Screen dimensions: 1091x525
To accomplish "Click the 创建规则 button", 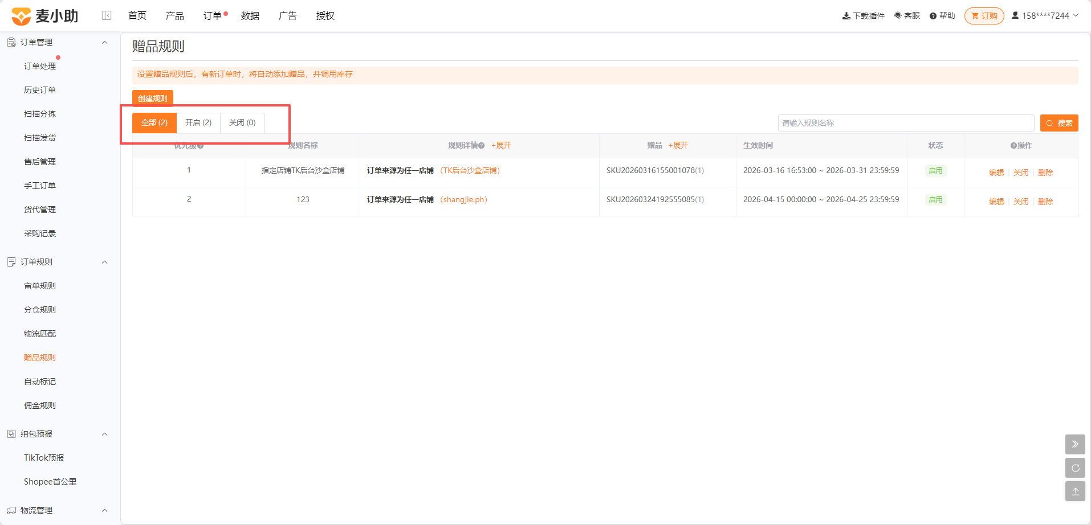I will (x=153, y=99).
